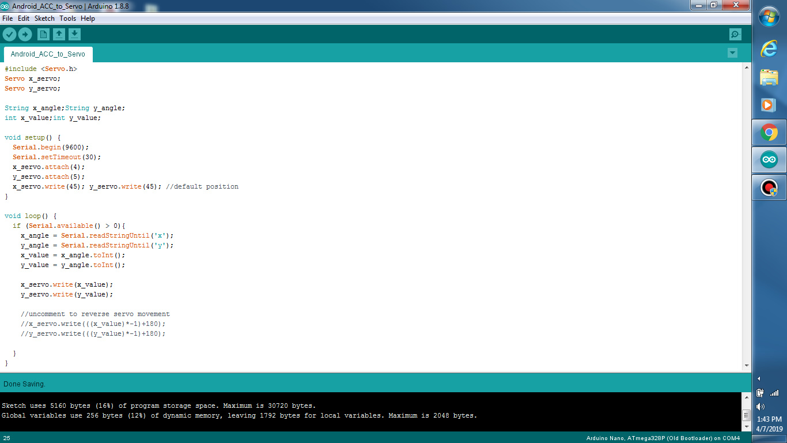Select the New sketch icon
787x443 pixels.
(x=44, y=34)
